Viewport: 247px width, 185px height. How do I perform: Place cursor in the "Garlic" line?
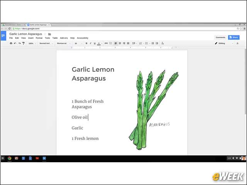(77, 128)
